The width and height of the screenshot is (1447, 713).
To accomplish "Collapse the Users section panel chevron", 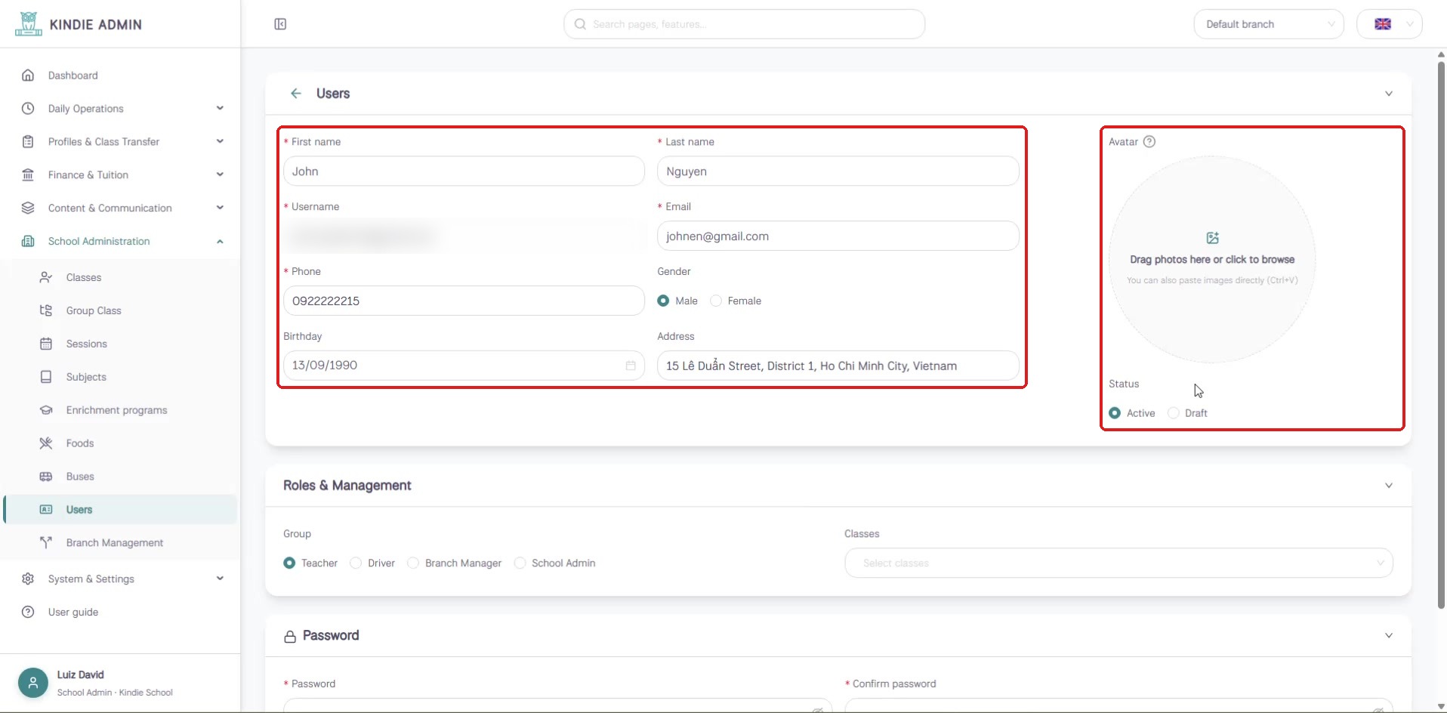I will click(x=1388, y=94).
